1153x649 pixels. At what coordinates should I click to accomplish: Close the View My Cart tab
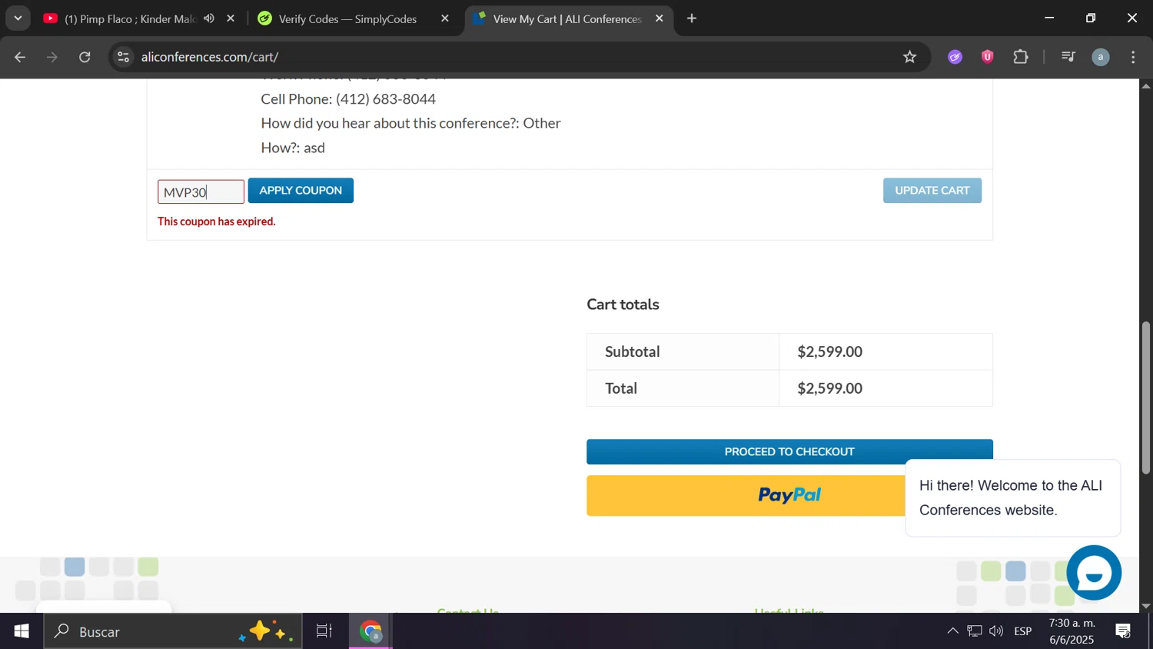pyautogui.click(x=659, y=18)
